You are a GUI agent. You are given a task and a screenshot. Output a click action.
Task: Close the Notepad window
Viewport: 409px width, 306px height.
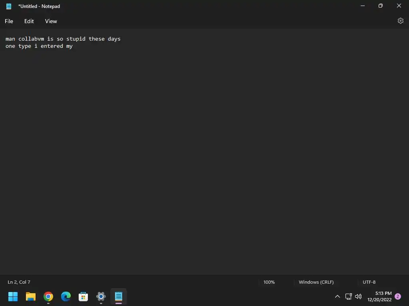pyautogui.click(x=399, y=6)
